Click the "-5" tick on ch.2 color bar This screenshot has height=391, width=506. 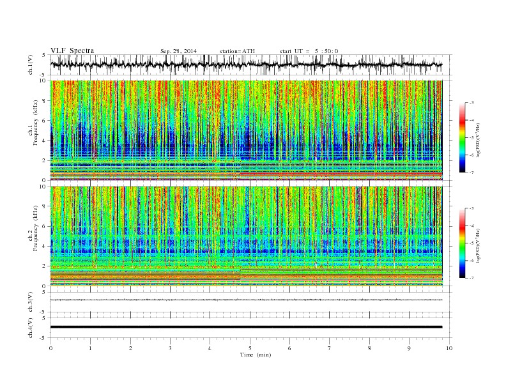pos(471,243)
